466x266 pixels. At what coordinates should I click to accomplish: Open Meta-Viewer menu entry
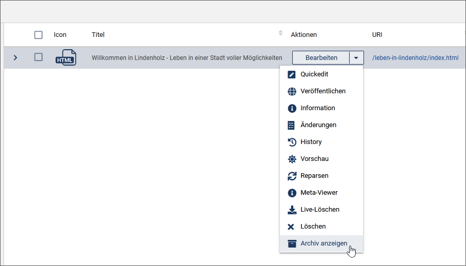point(321,193)
